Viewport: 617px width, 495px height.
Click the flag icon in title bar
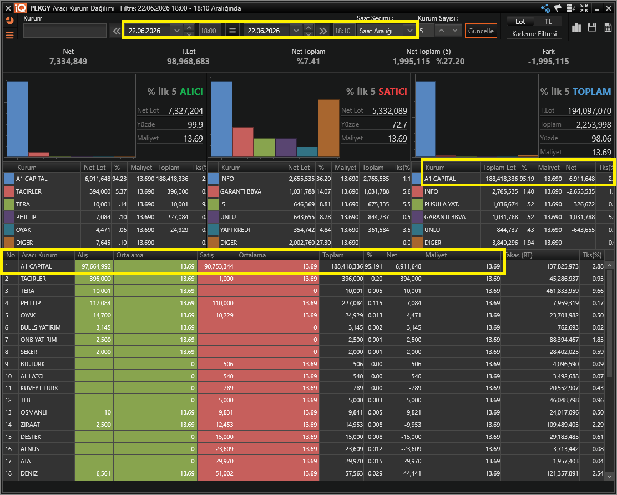tap(558, 8)
